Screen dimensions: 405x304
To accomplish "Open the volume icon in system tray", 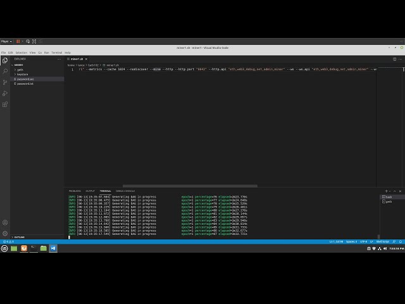I will point(385,248).
